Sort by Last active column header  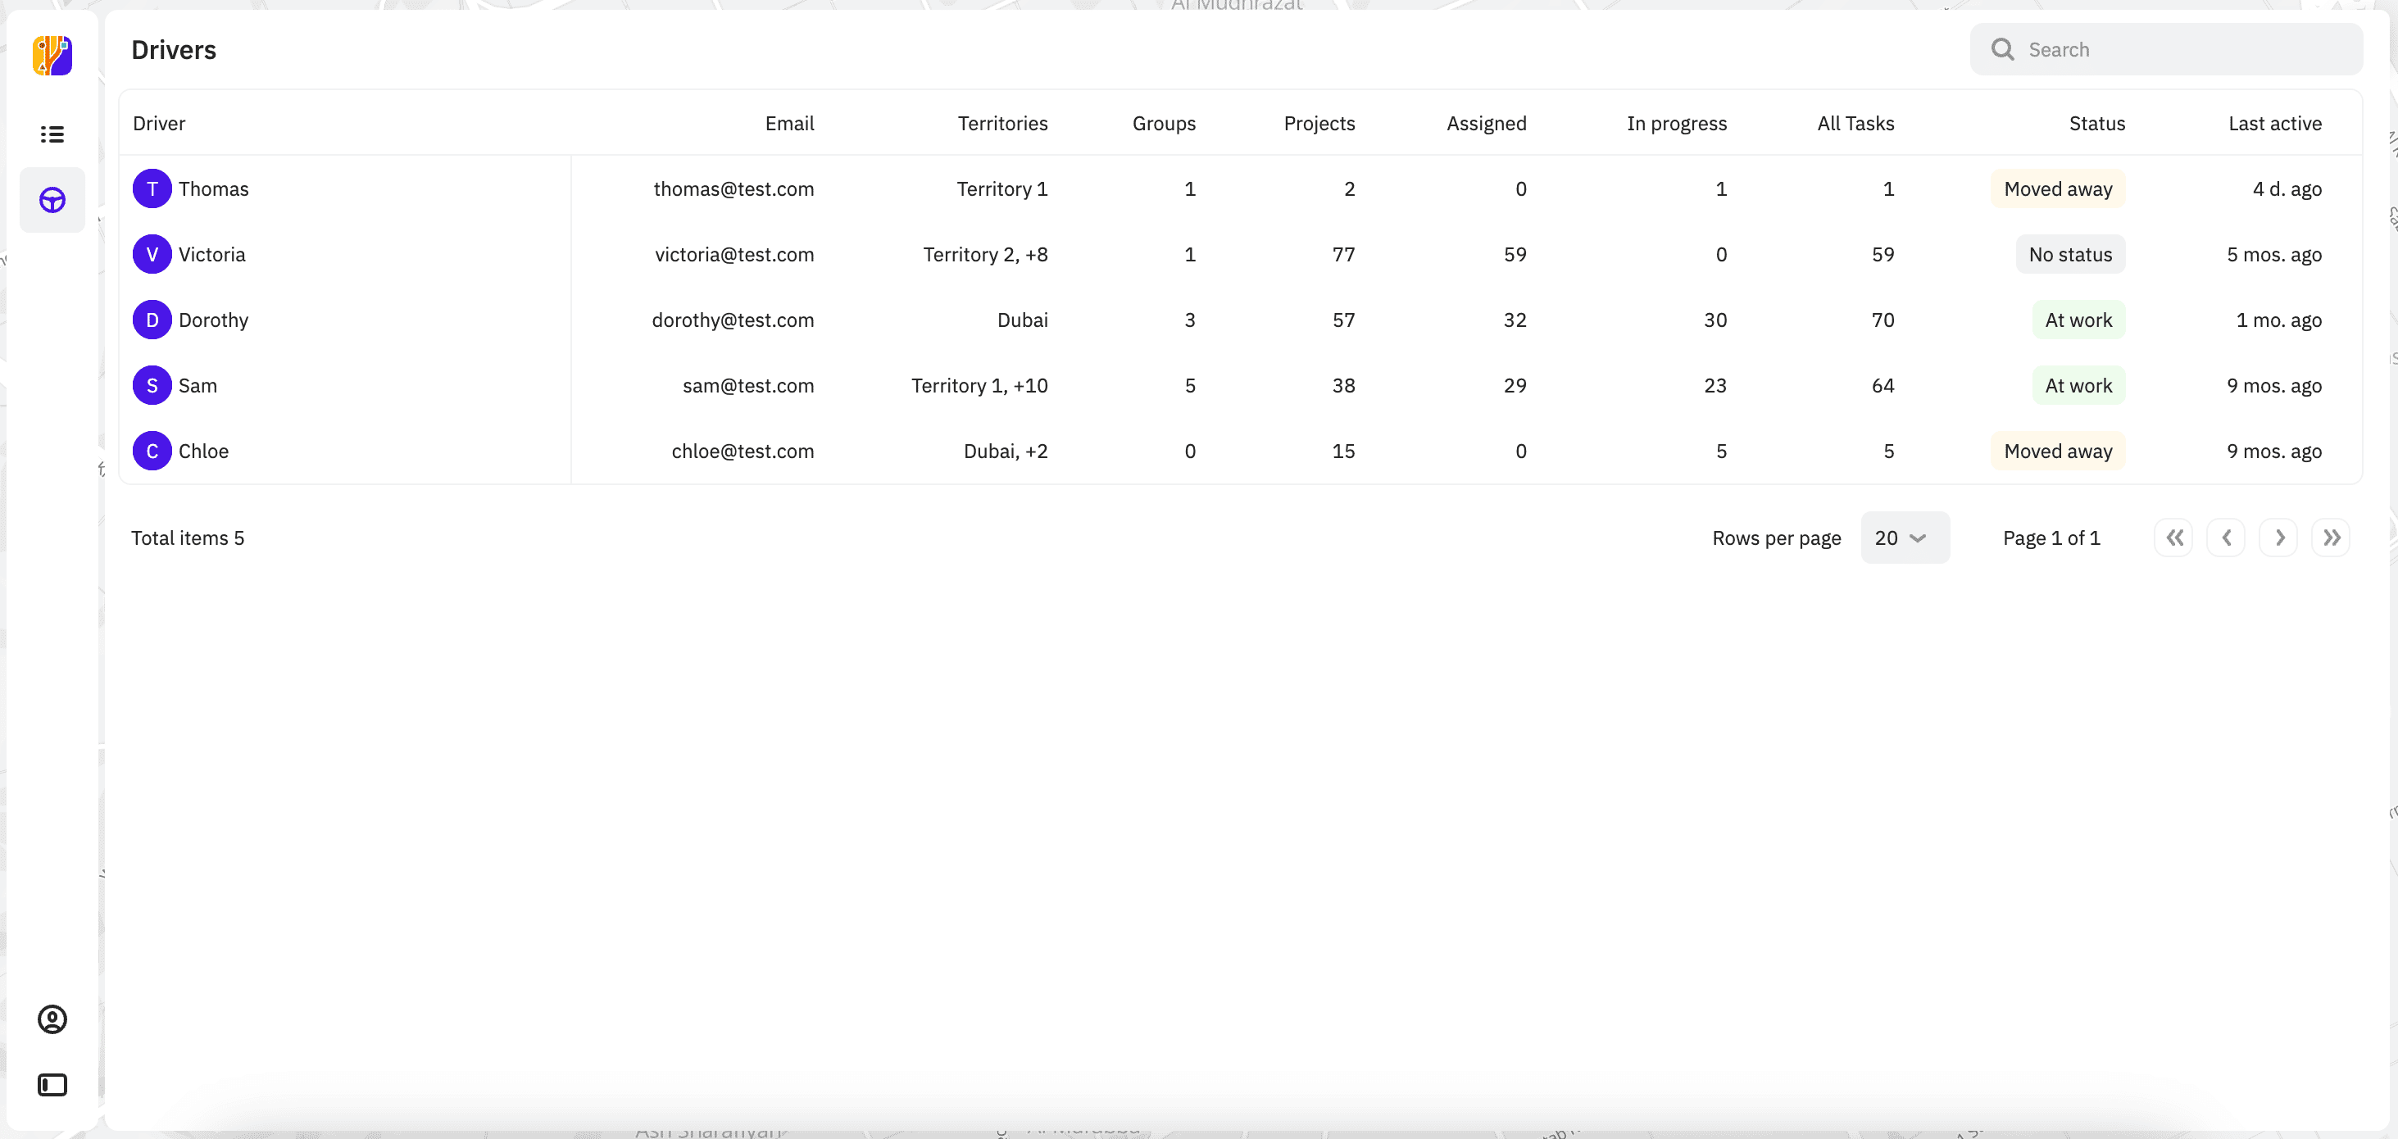coord(2274,124)
